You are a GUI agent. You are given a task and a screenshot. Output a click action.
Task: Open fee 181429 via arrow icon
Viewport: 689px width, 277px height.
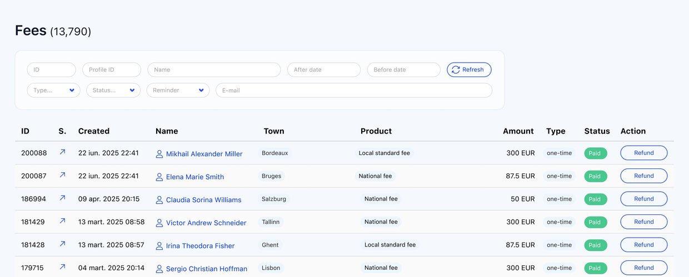tap(62, 221)
